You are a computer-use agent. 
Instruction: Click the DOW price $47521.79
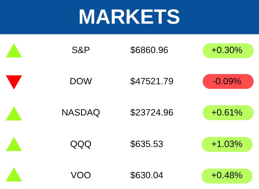[x=152, y=81]
